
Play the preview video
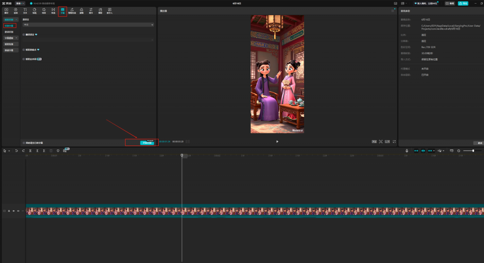[277, 142]
